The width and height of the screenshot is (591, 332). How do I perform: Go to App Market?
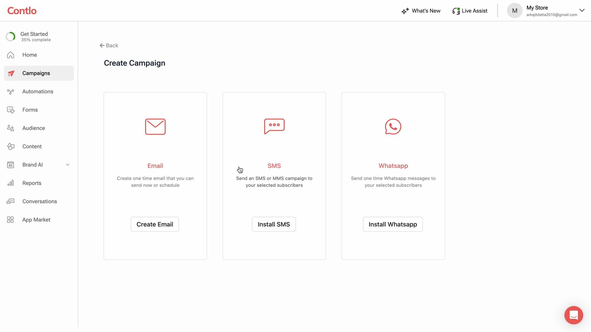pos(39,220)
